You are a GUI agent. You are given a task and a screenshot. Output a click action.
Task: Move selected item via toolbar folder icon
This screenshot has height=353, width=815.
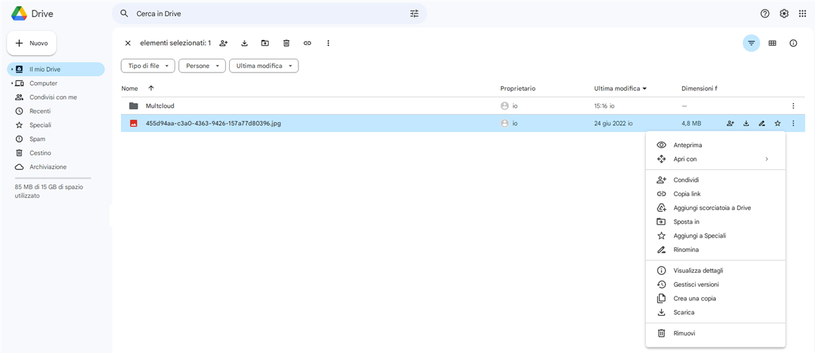click(265, 43)
